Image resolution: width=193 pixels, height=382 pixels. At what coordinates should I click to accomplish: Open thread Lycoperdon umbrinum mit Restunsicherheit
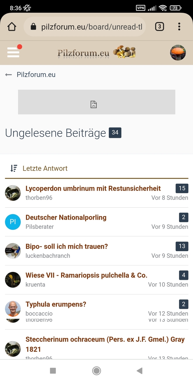tap(93, 188)
